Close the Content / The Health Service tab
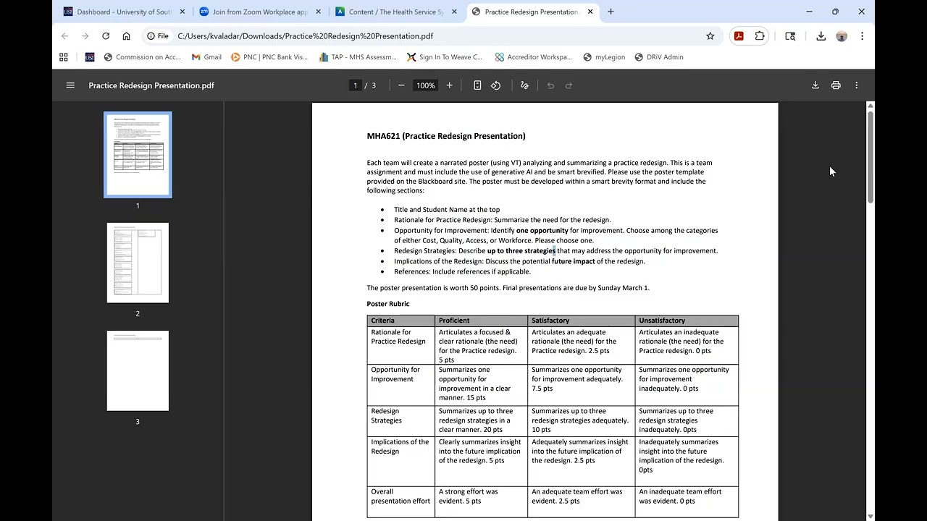The height and width of the screenshot is (521, 927). click(454, 12)
